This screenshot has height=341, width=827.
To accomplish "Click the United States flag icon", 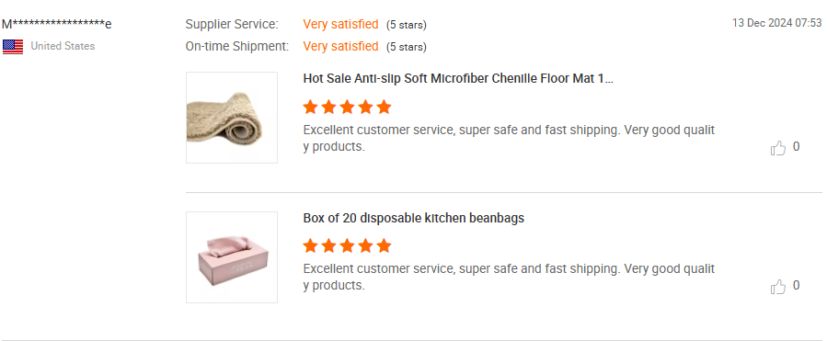I will (13, 46).
